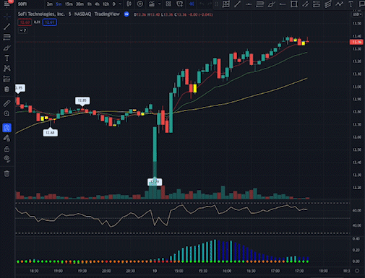
Task: Select the rectangle drawing tool
Action: [294, 4]
